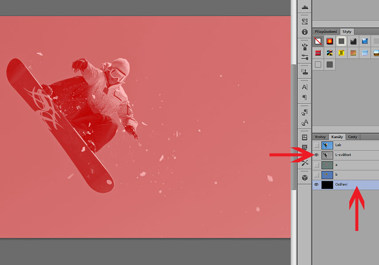This screenshot has height=265, width=379.
Task: Open the Brush presets panel icon
Action: tap(305, 47)
